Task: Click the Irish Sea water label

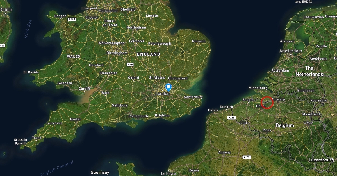Action: pos(28,29)
